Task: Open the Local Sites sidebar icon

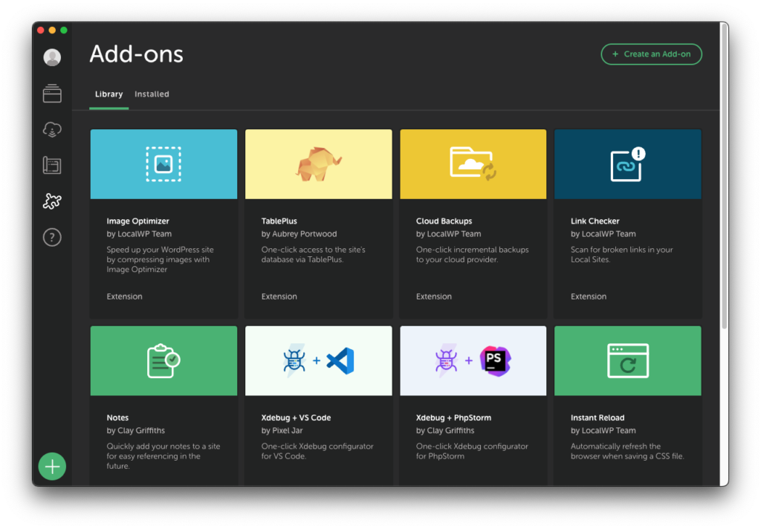Action: point(52,93)
